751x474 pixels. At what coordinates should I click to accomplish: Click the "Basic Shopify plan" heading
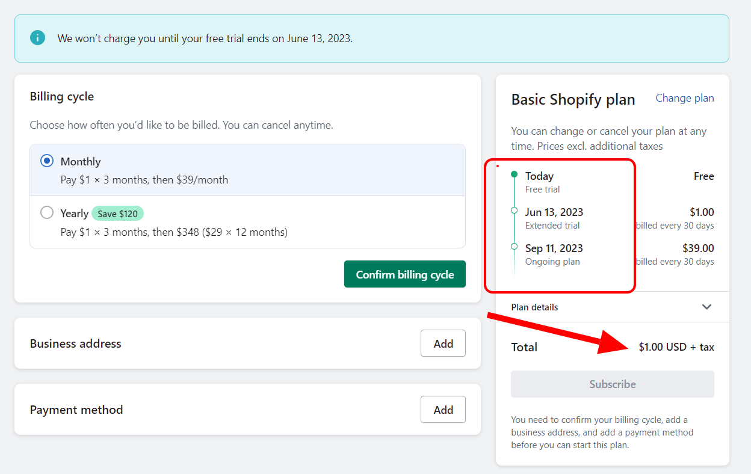click(573, 99)
